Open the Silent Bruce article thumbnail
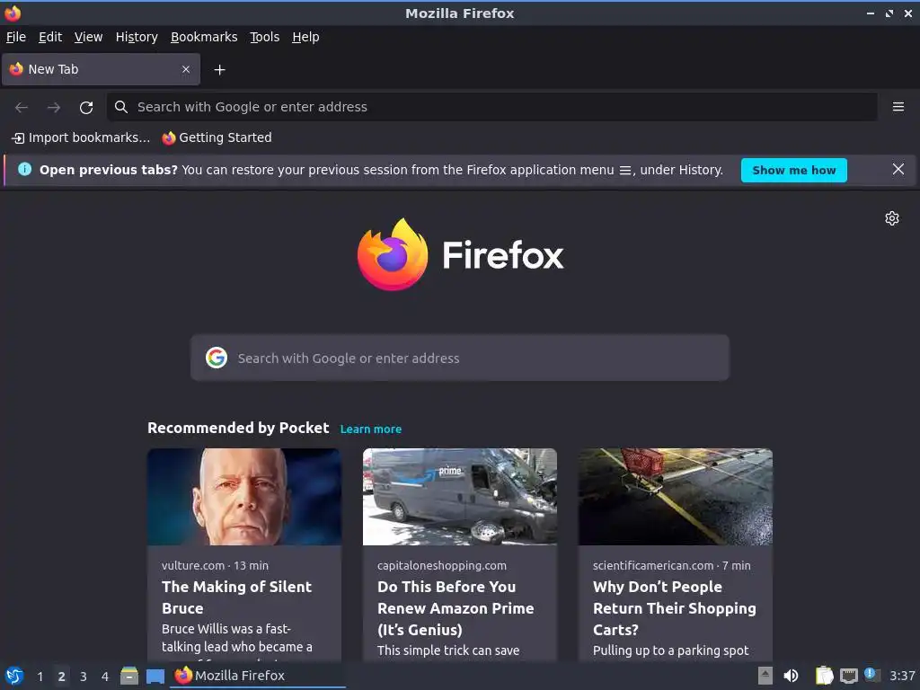The width and height of the screenshot is (920, 690). pos(244,497)
